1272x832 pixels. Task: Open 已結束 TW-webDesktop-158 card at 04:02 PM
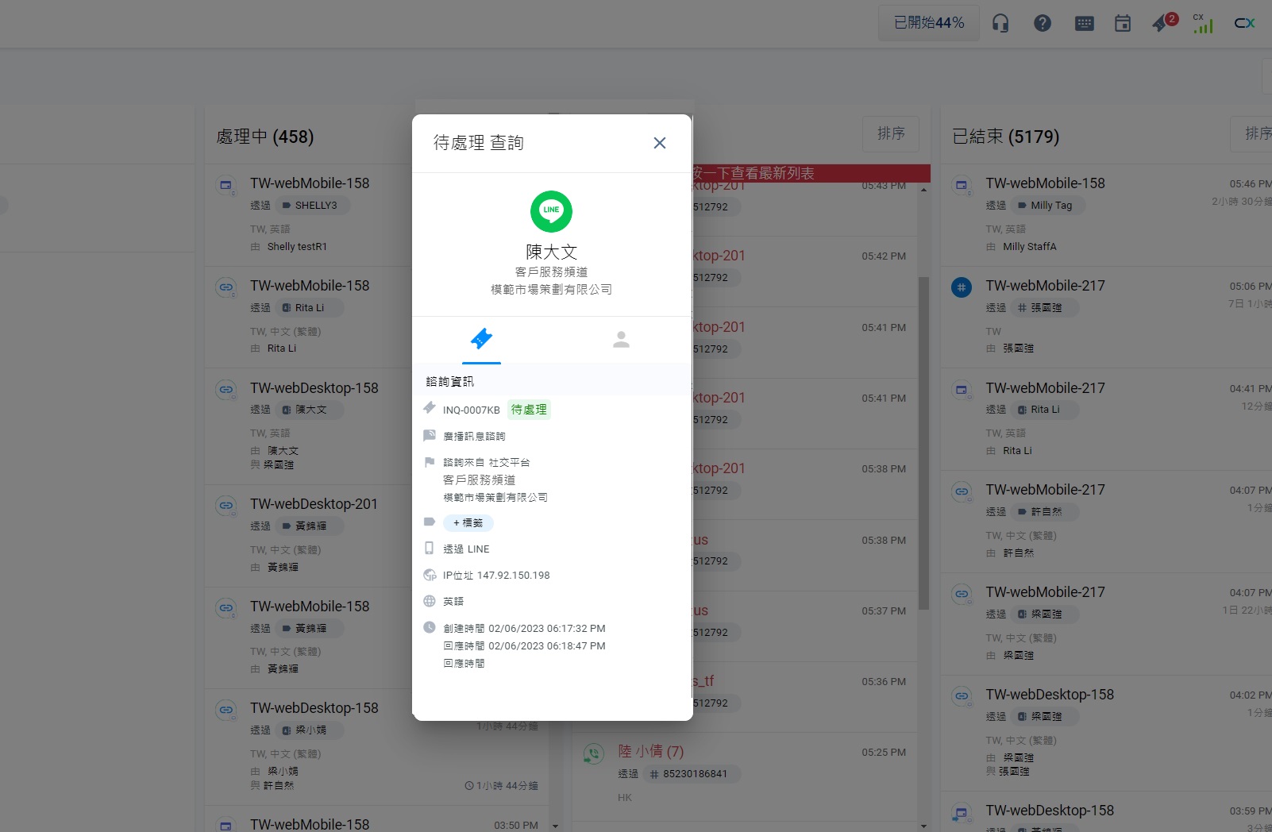pos(1107,734)
